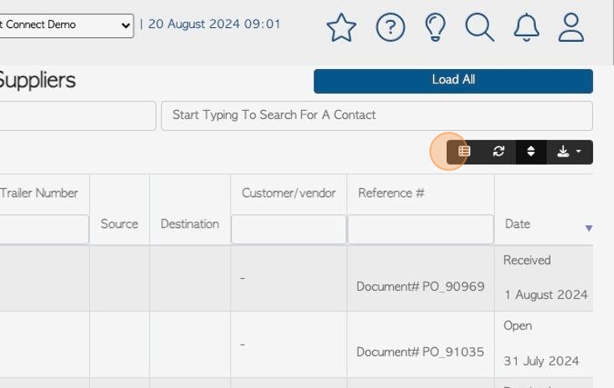This screenshot has width=614, height=388.
Task: Click the lightbulb ideas icon
Action: point(436,27)
